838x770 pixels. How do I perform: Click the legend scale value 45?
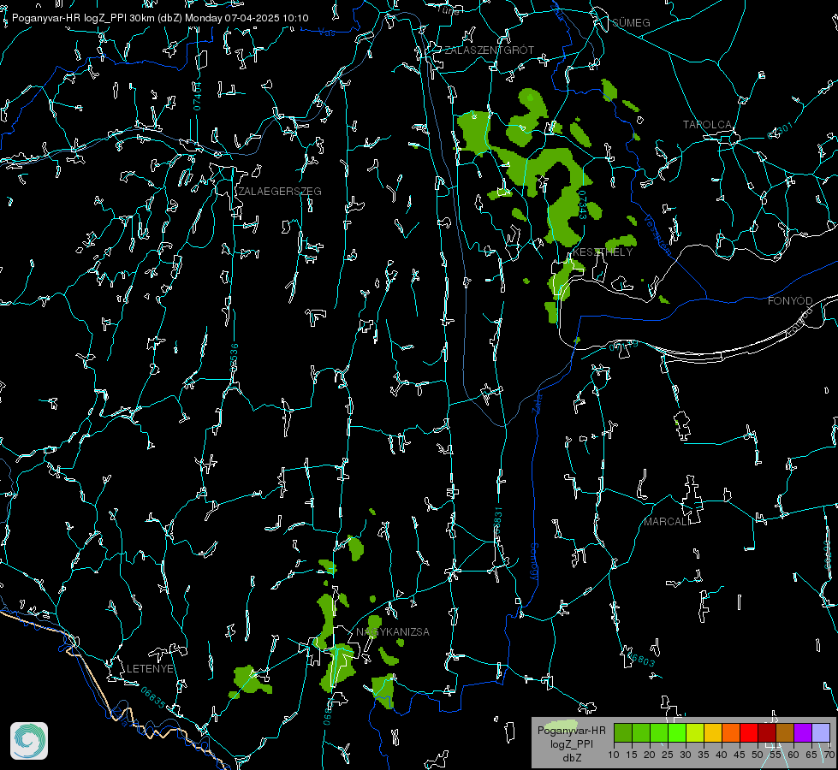click(x=739, y=755)
